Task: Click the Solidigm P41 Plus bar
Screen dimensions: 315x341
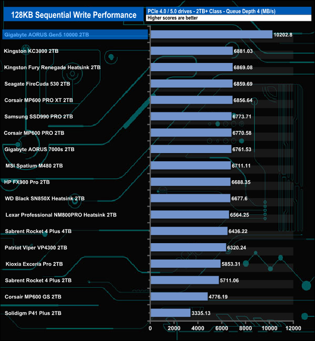Action: 170,313
